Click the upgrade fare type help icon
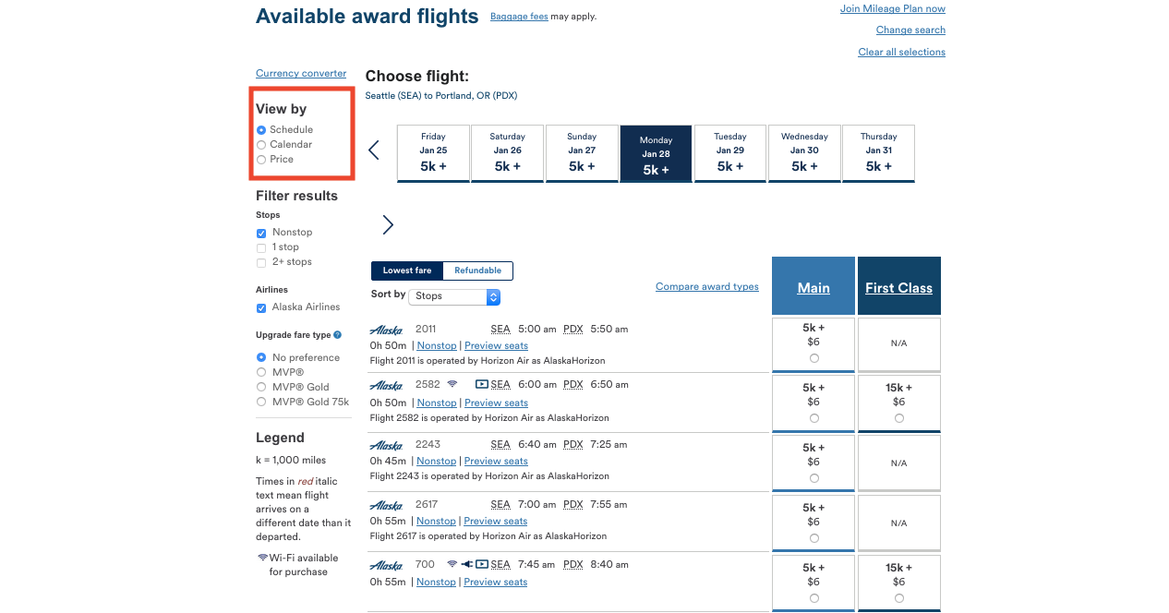Viewport: 1169px width, 613px height. click(338, 335)
